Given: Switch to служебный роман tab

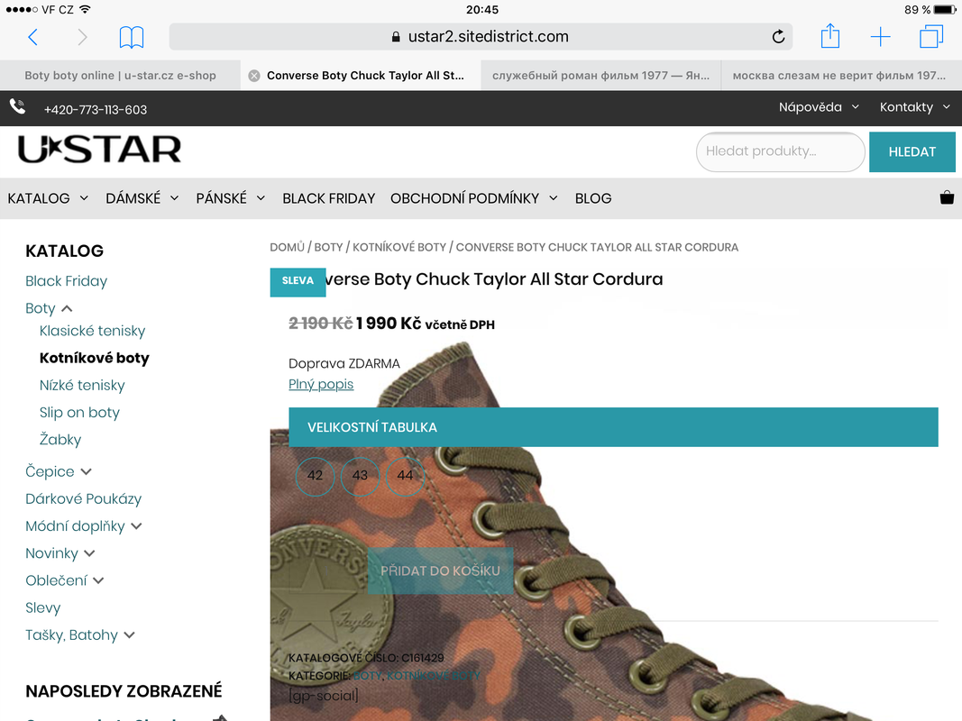Looking at the screenshot, I should pyautogui.click(x=600, y=76).
